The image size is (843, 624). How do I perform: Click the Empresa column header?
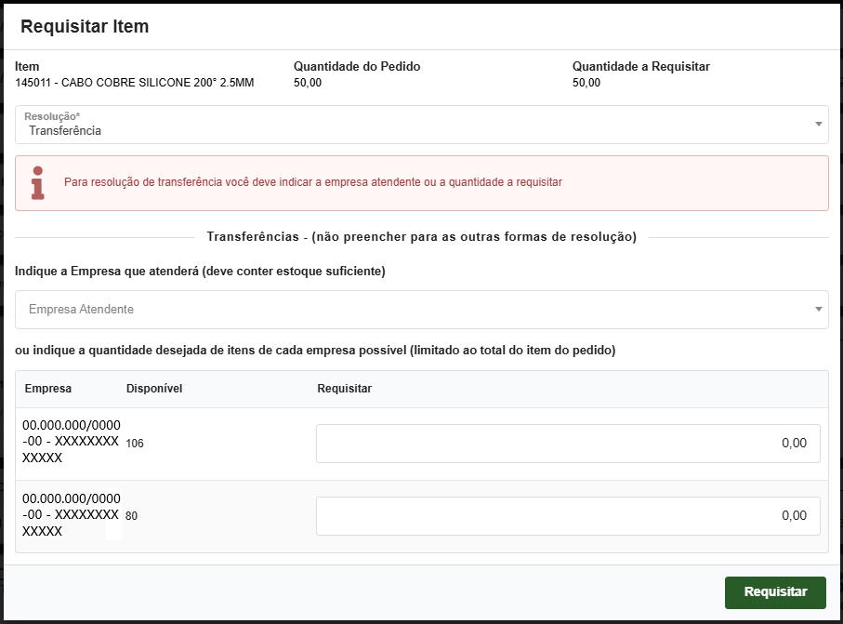click(48, 389)
